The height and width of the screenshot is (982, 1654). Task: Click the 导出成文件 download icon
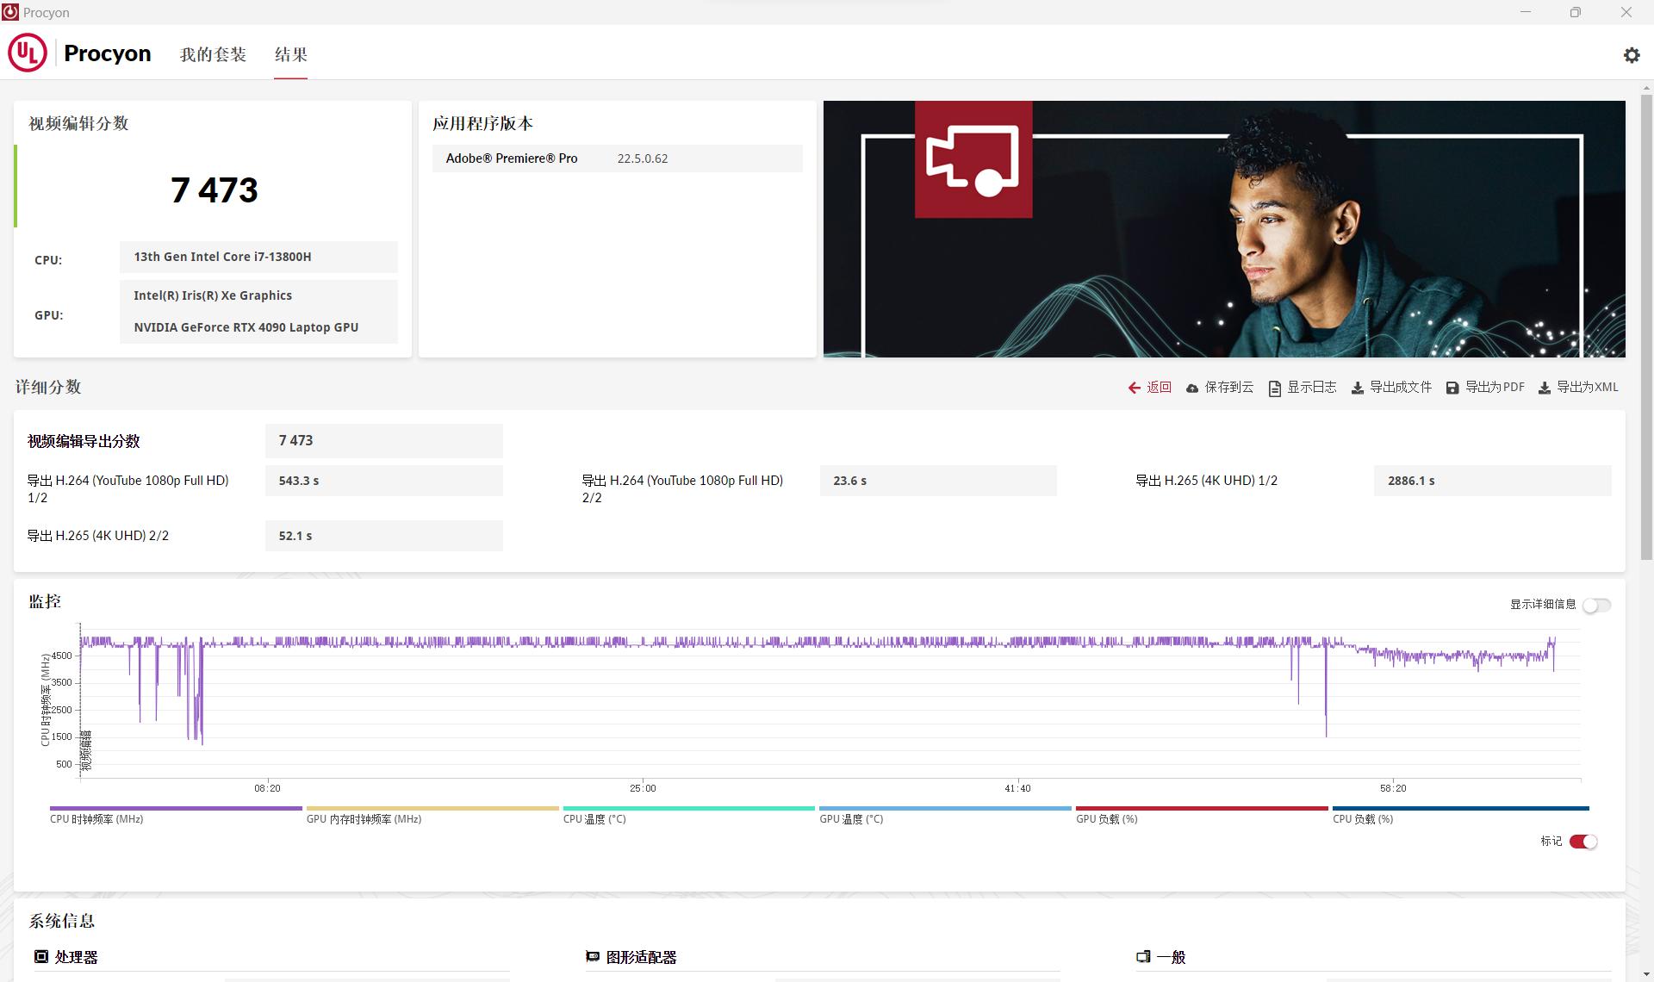point(1357,388)
